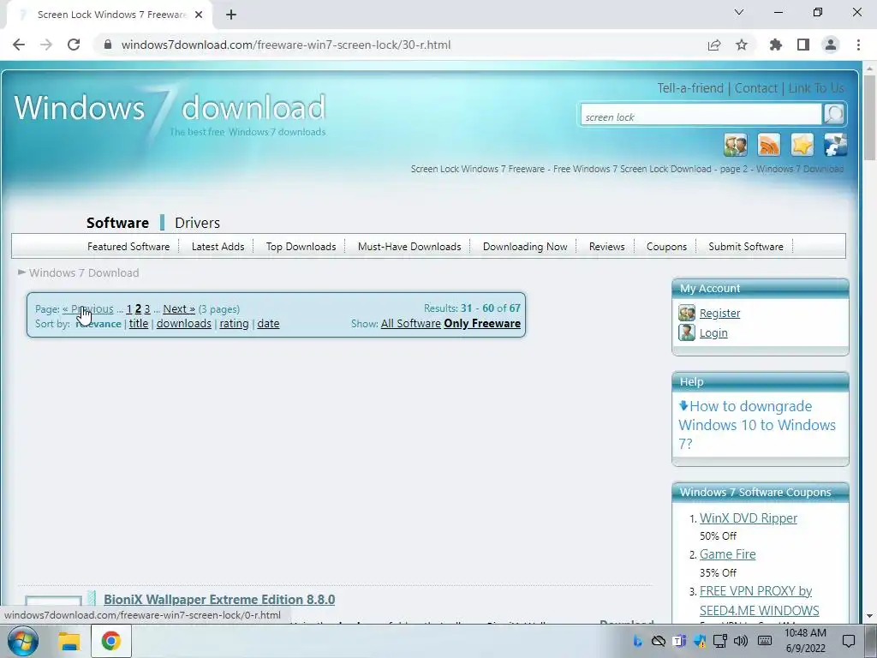The image size is (877, 658).
Task: Click the yellow star favorites icon
Action: coord(802,145)
